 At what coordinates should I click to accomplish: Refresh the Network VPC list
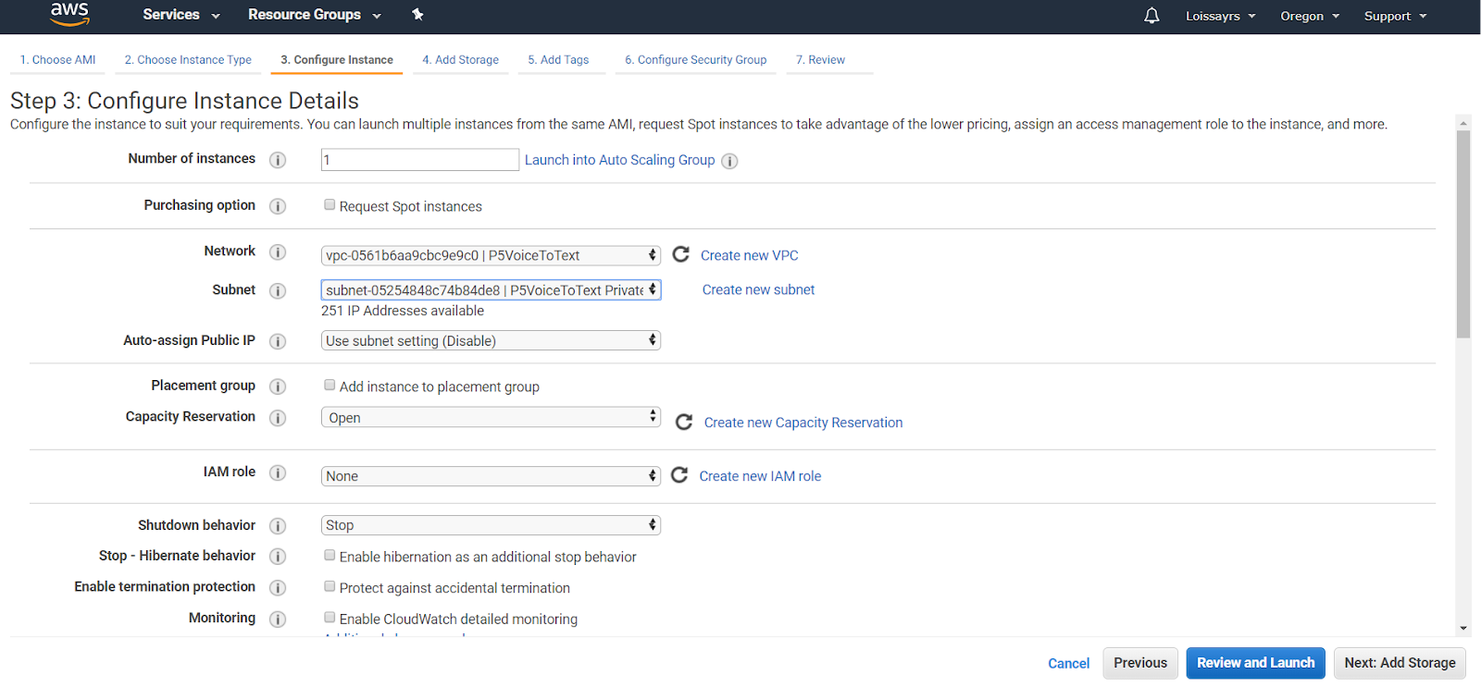pyautogui.click(x=680, y=254)
